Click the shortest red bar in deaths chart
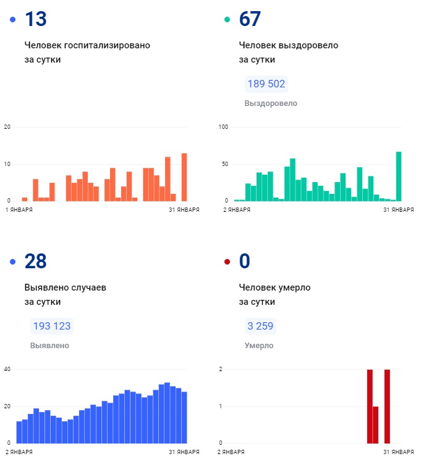Image resolution: width=421 pixels, height=469 pixels. click(x=375, y=425)
